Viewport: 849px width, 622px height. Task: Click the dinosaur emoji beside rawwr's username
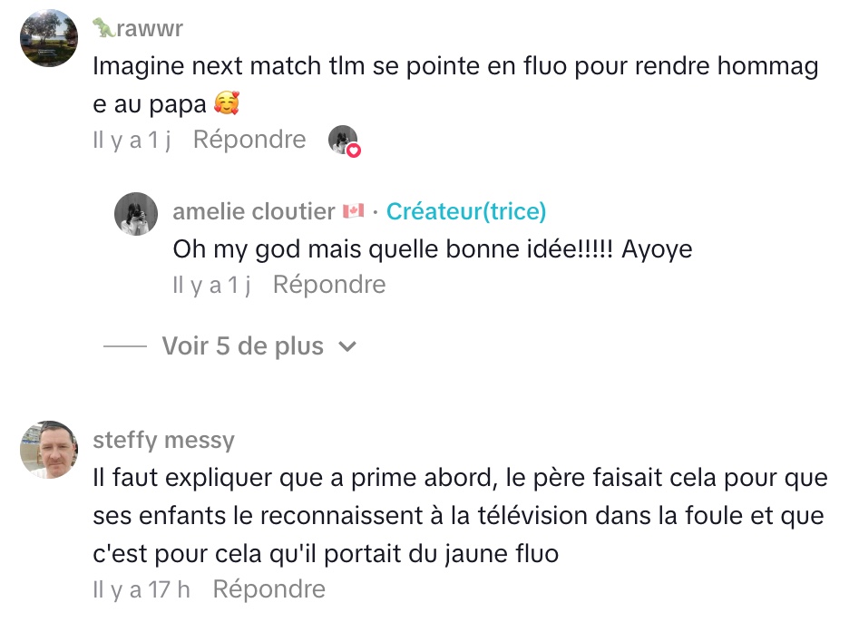click(x=104, y=29)
